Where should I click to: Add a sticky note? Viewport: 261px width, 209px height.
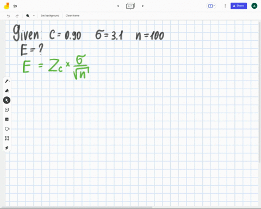tap(7, 110)
